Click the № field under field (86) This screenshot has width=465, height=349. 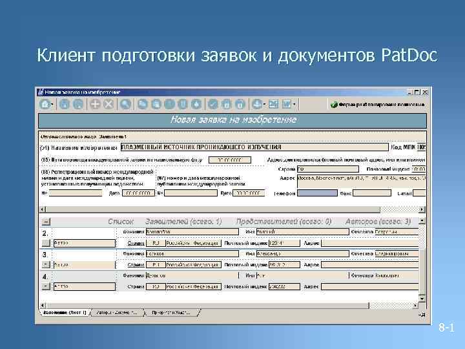(76, 193)
